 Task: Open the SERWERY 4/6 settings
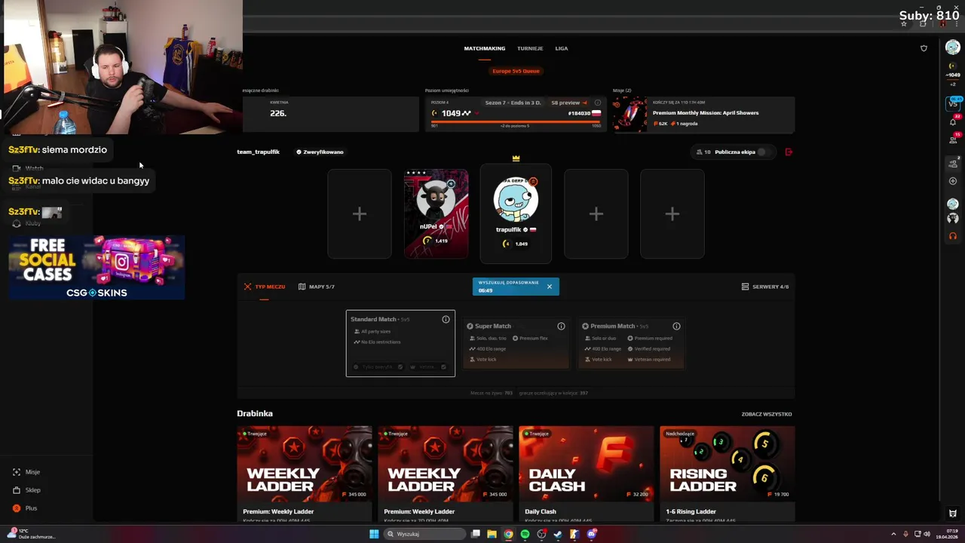[765, 287]
